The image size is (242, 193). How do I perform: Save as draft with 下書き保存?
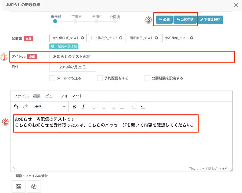point(211,20)
